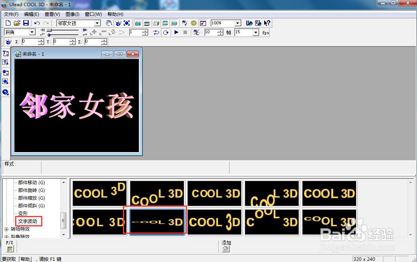
Task: Click the X coordinate input field
Action: point(30,42)
